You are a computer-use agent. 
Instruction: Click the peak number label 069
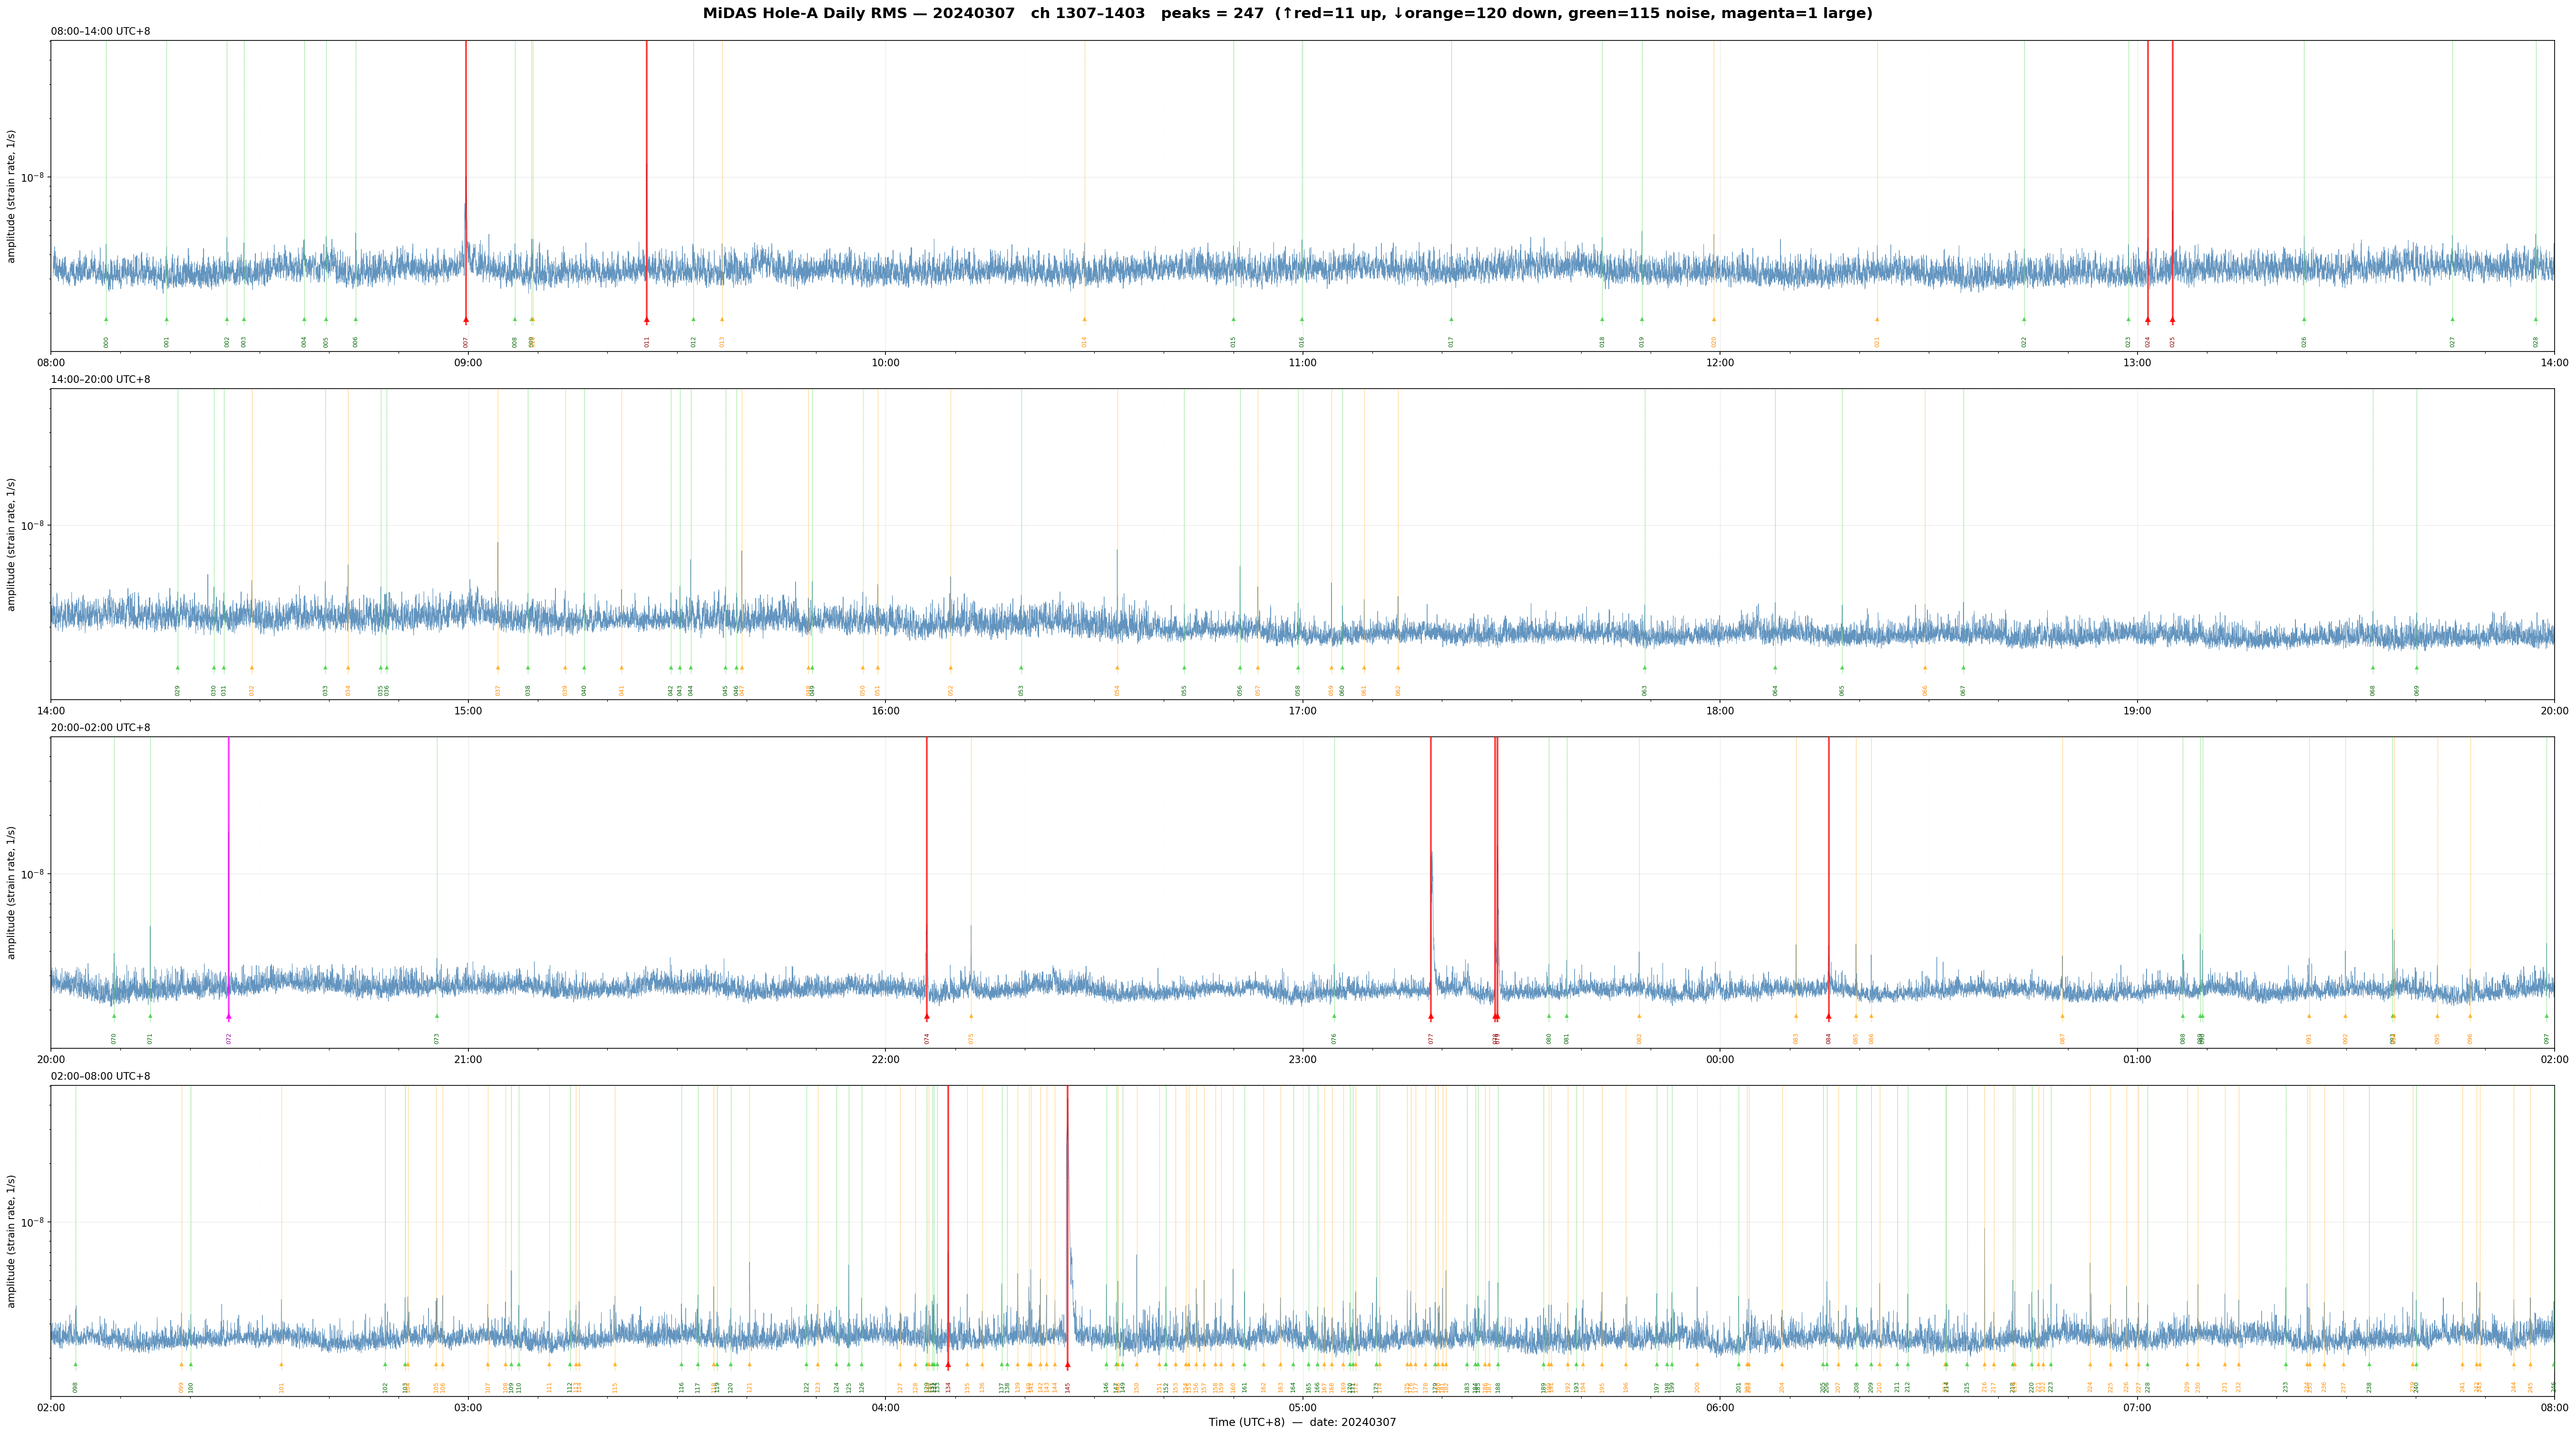(2417, 690)
